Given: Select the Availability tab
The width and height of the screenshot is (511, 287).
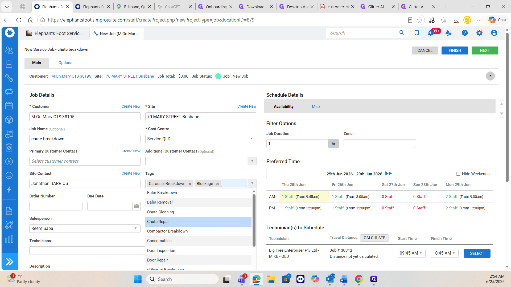Looking at the screenshot, I should pyautogui.click(x=283, y=107).
